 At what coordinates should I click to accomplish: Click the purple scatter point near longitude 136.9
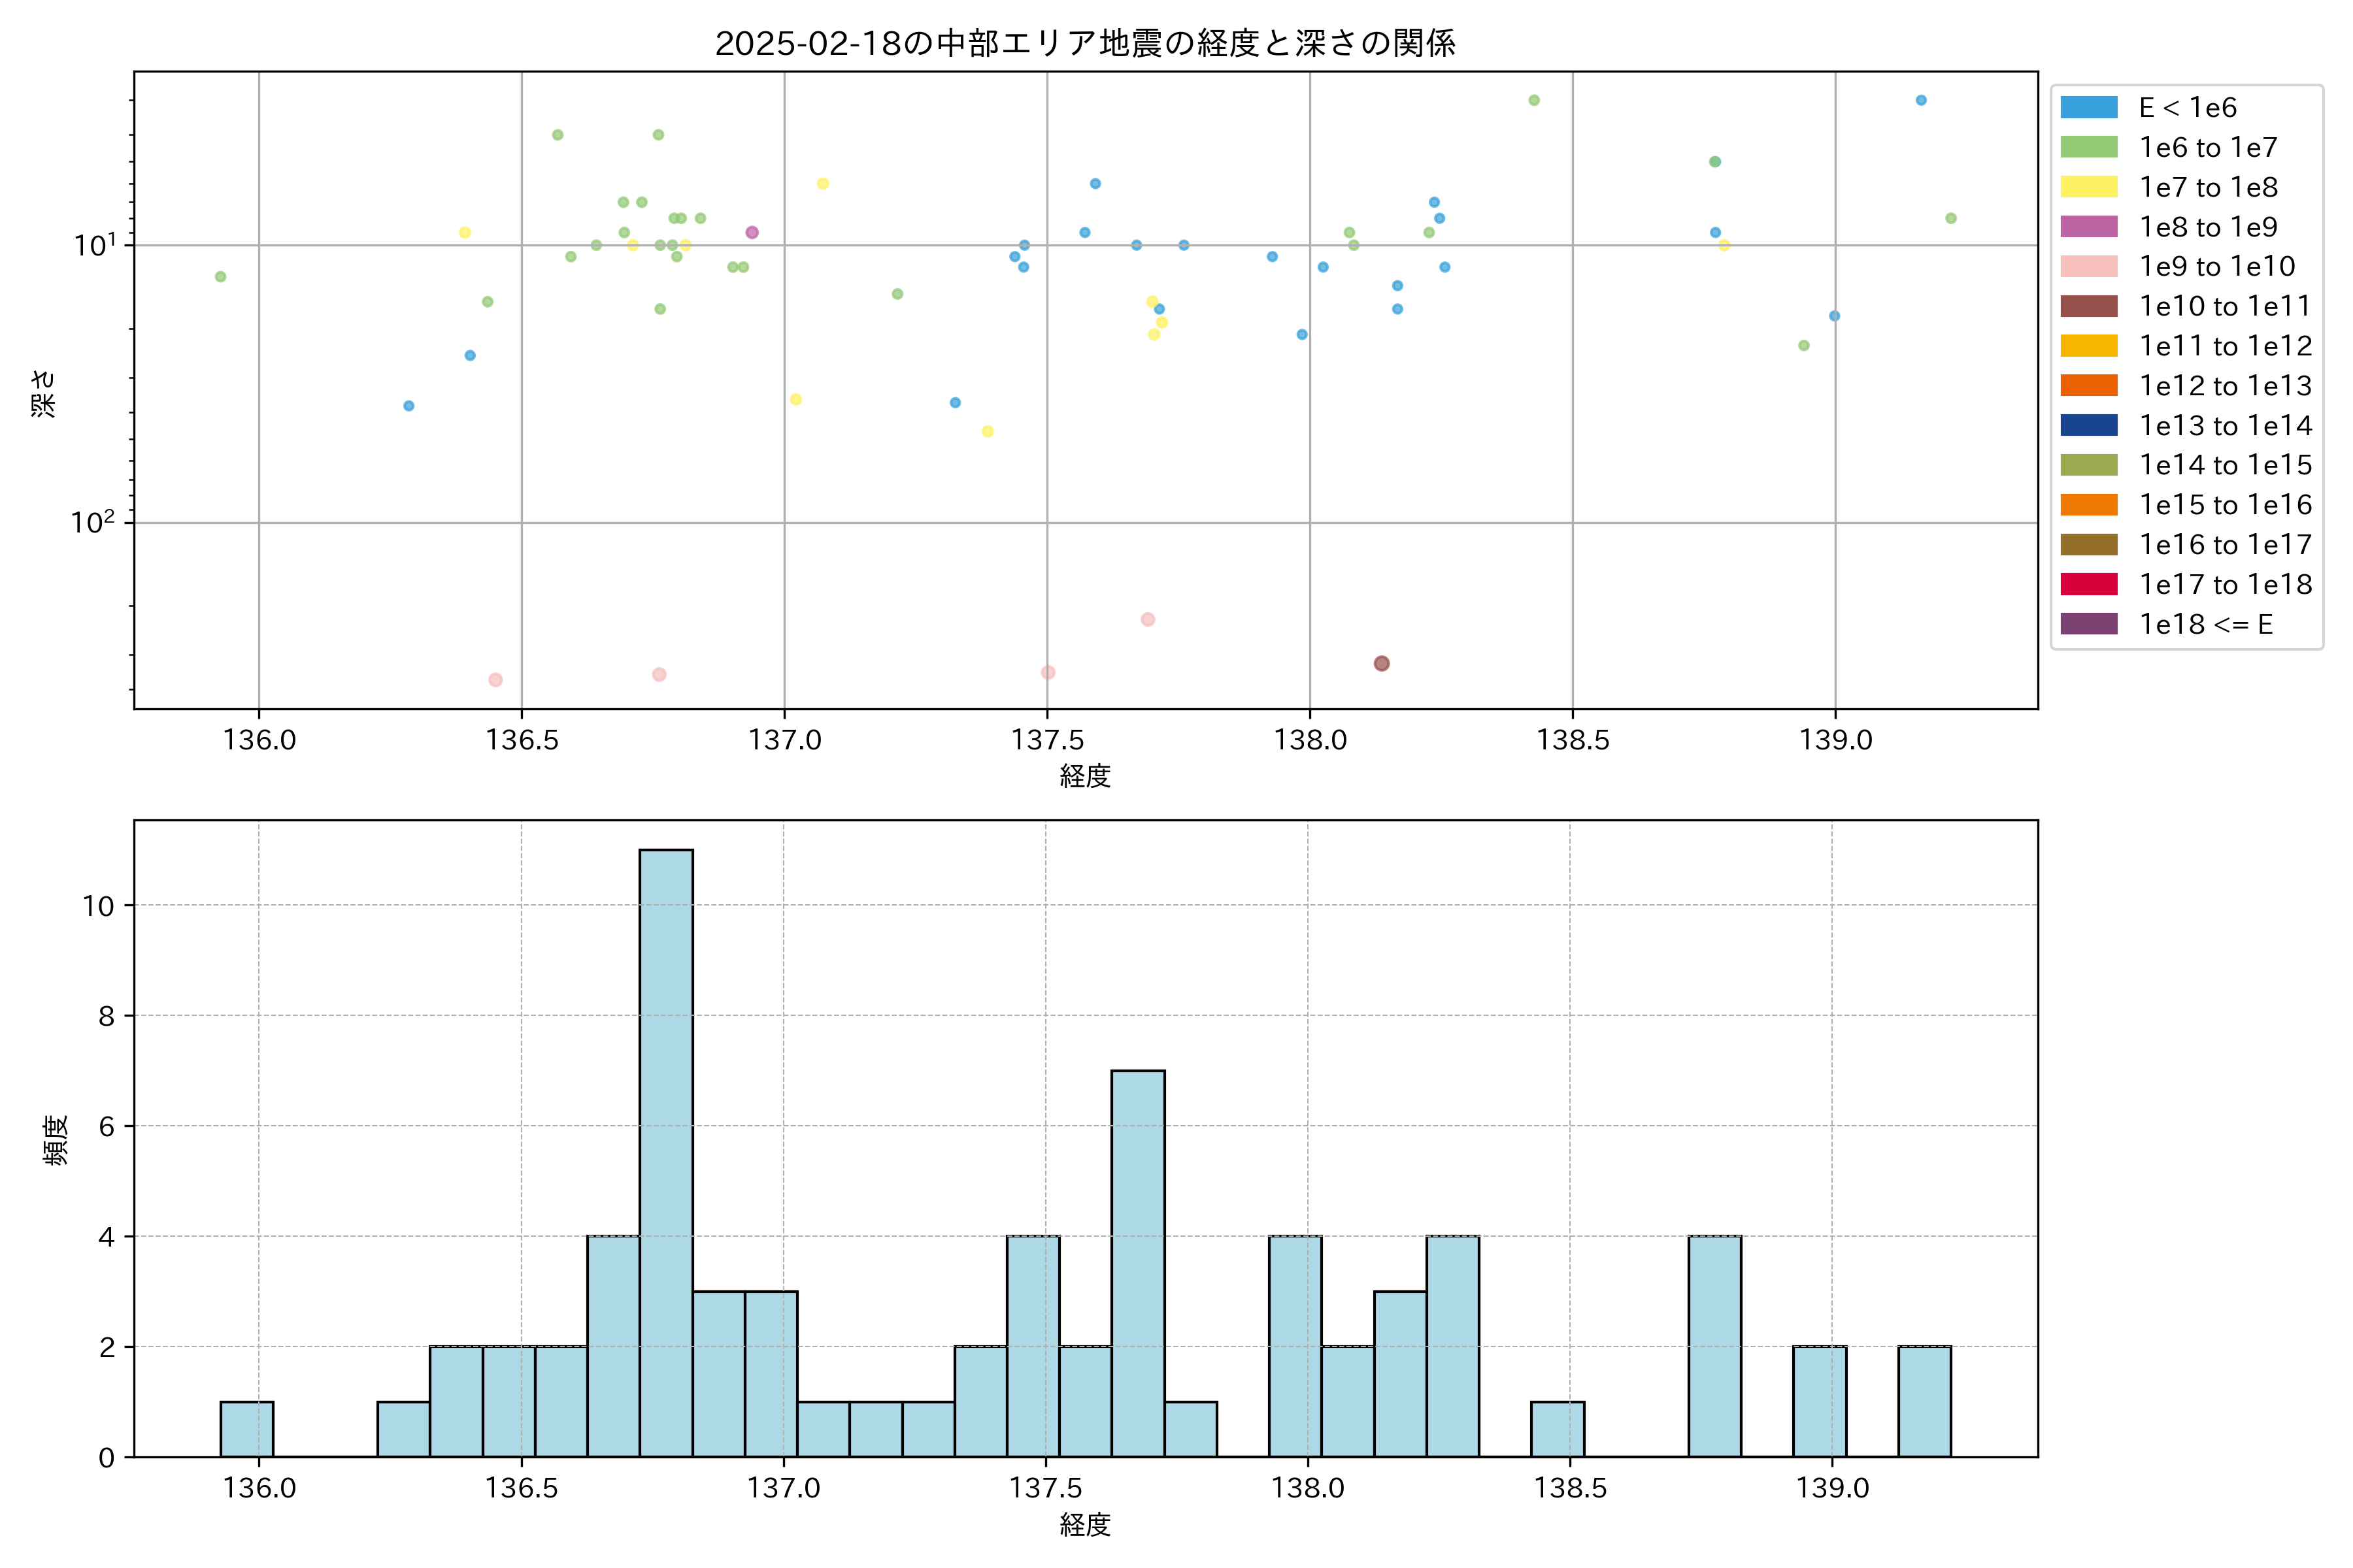(x=752, y=232)
